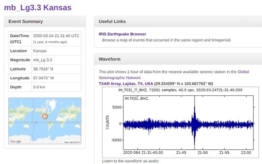This screenshot has width=262, height=164.
Task: Select the Event Summary panel header
Action: tap(26, 21)
